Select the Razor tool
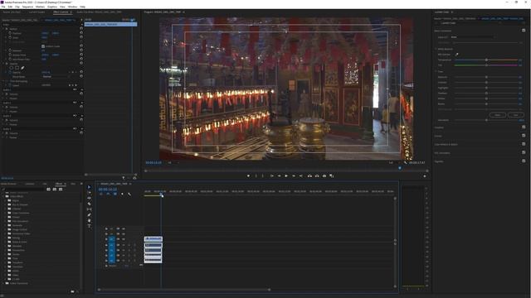Image resolution: width=531 pixels, height=298 pixels. coord(89,204)
